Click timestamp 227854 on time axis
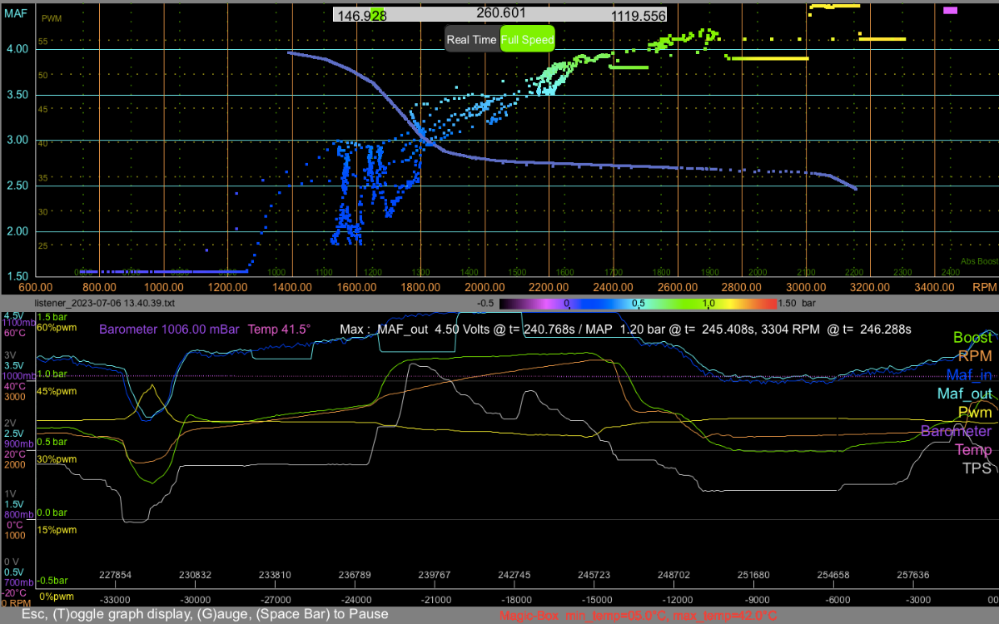The width and height of the screenshot is (999, 624). pos(115,575)
